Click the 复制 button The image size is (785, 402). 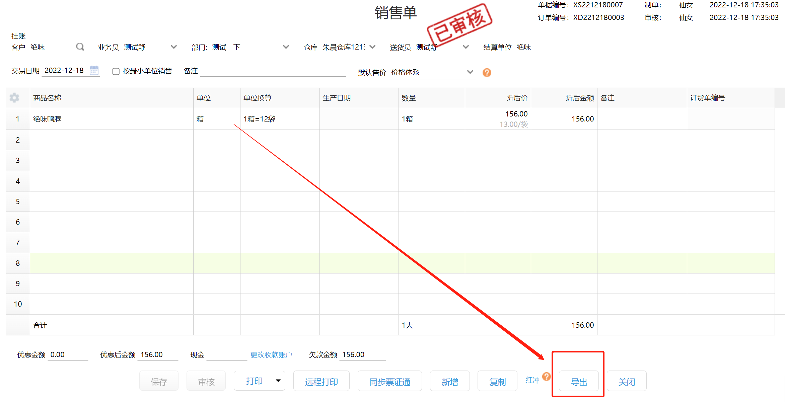coord(497,381)
